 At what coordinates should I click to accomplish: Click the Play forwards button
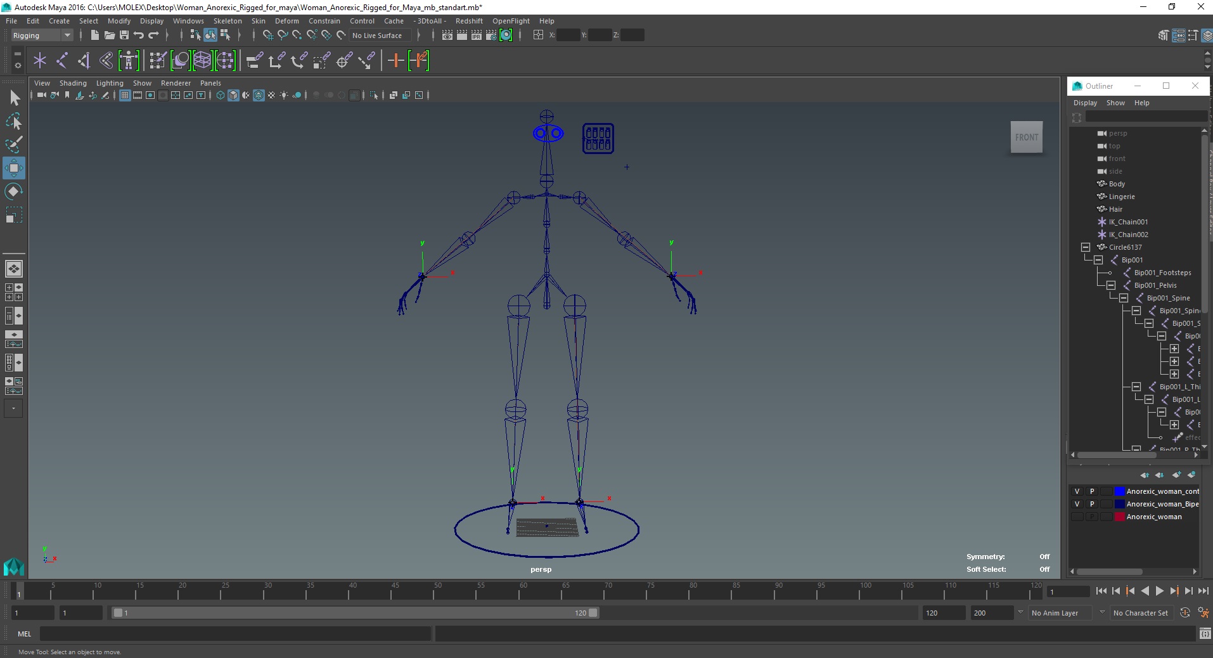click(x=1159, y=591)
